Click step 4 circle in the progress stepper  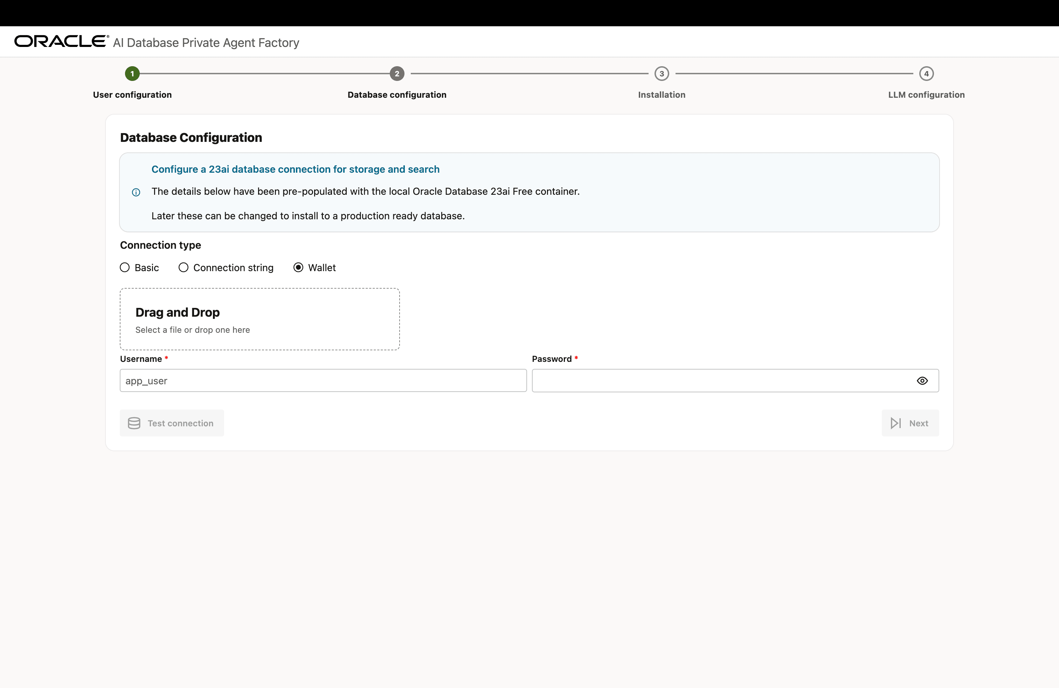pyautogui.click(x=926, y=74)
